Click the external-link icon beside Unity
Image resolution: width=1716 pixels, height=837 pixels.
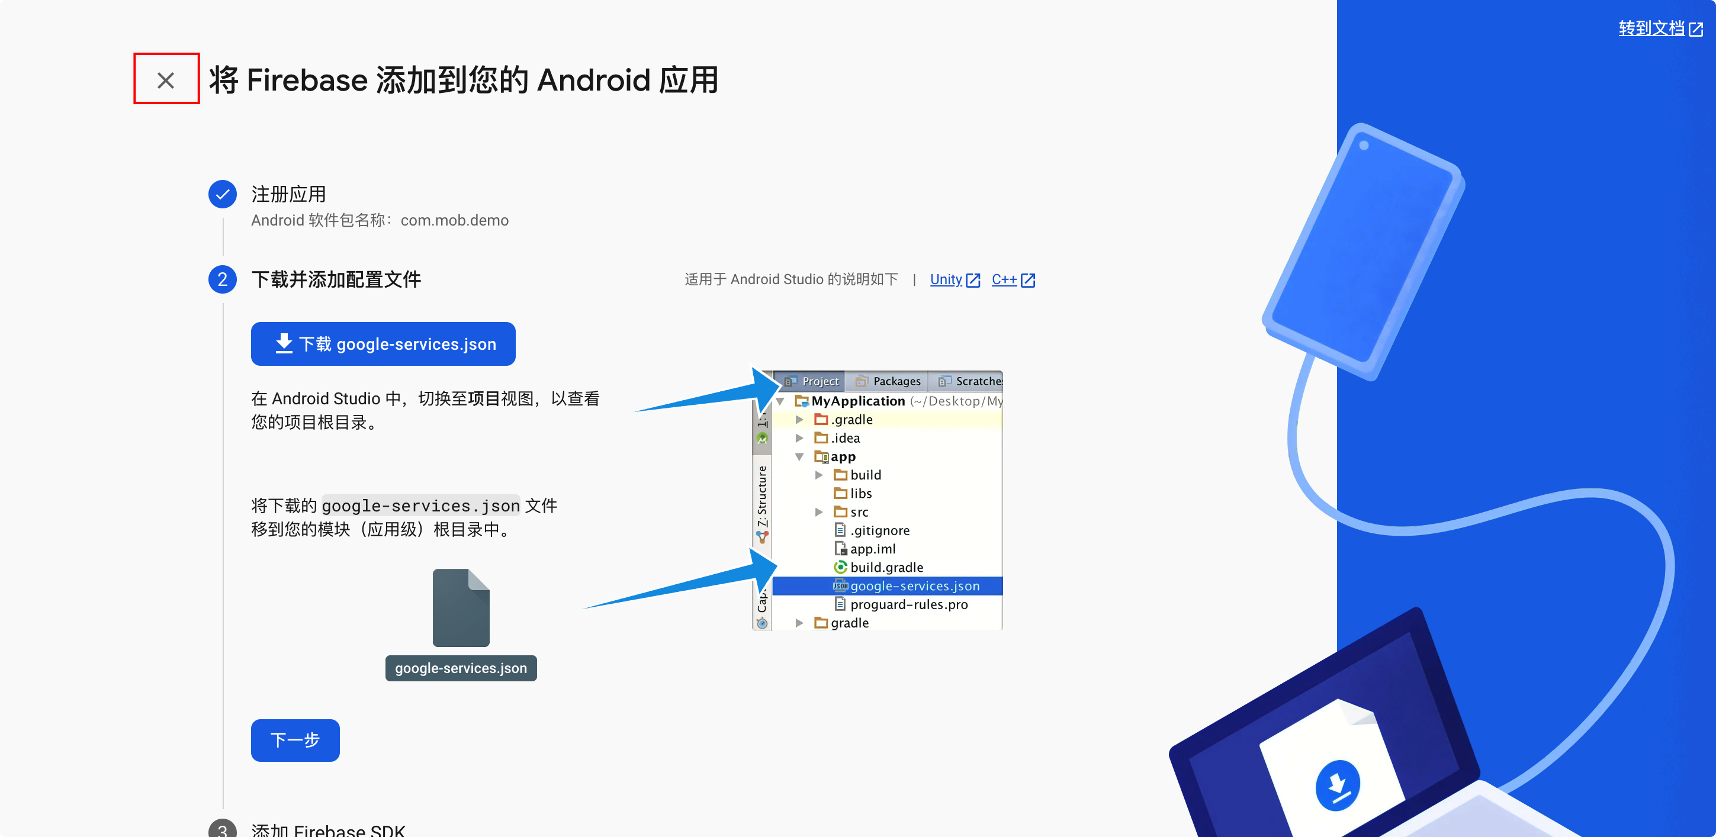pos(973,281)
